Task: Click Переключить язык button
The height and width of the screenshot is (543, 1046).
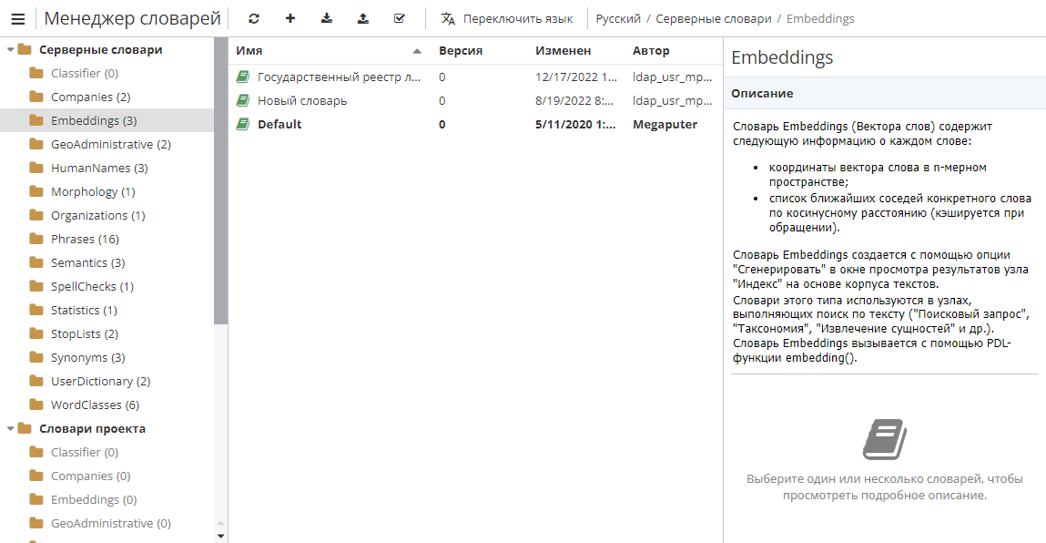Action: (x=506, y=19)
